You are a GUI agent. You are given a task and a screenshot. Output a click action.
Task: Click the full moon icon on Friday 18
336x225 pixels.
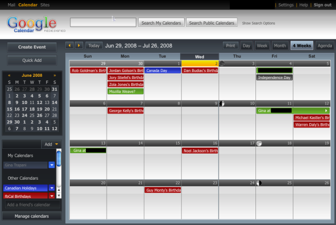click(259, 143)
